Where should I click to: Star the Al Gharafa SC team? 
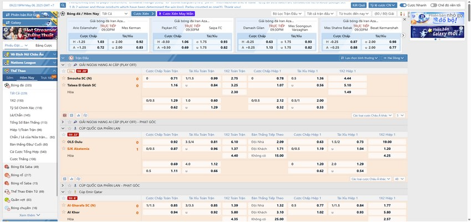[64, 205]
